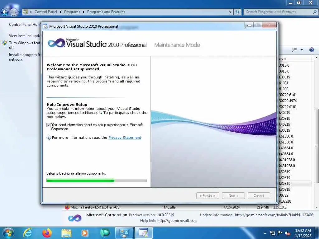Click the Forward arrow in Control Panel

pos(14,12)
